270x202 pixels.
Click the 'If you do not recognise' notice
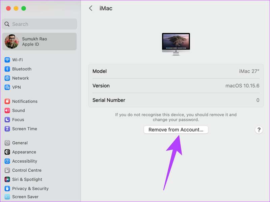tap(176, 117)
